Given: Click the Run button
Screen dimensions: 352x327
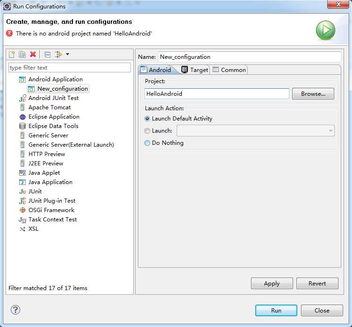Looking at the screenshot, I should pyautogui.click(x=276, y=310).
